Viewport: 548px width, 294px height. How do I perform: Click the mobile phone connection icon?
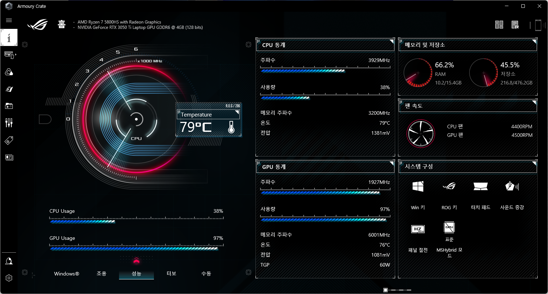(x=538, y=25)
